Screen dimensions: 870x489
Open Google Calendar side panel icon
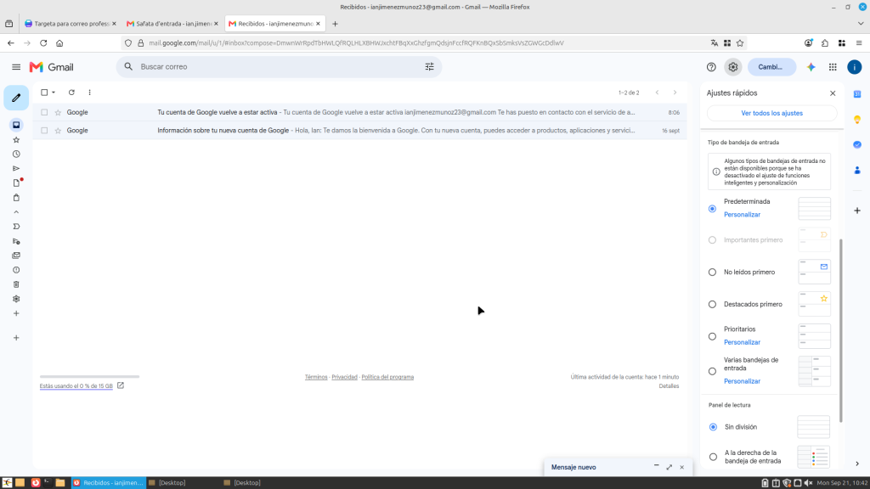857,94
